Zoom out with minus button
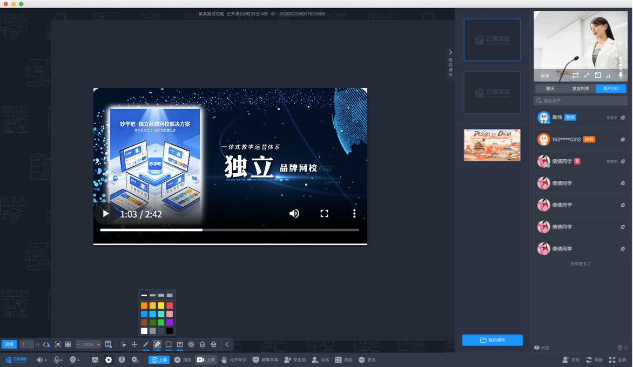 pos(78,344)
